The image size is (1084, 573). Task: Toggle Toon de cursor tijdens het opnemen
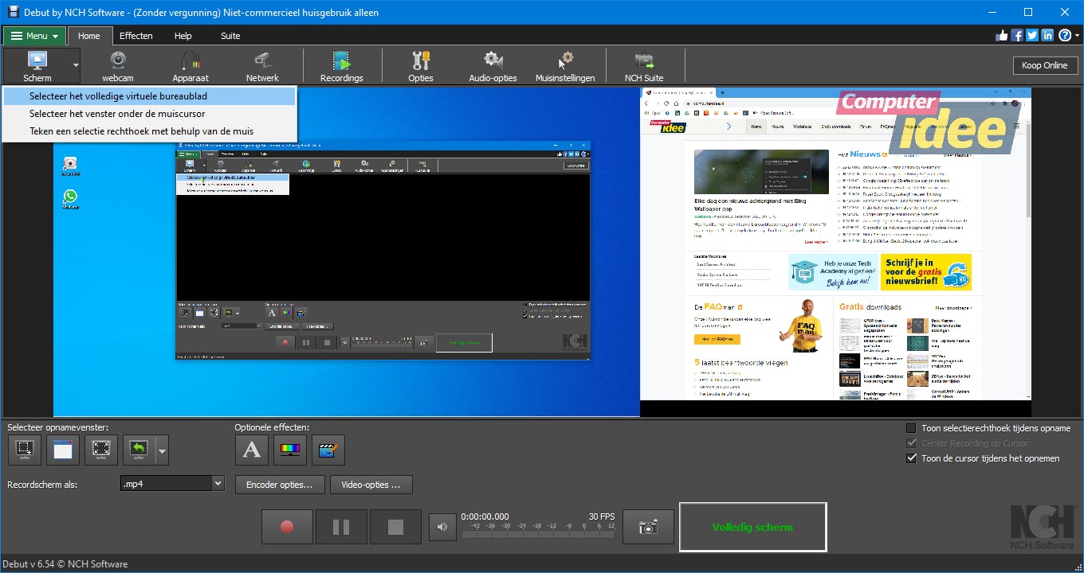pyautogui.click(x=912, y=458)
